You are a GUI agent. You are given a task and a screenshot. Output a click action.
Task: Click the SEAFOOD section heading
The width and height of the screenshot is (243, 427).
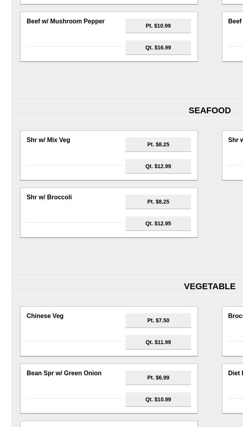pyautogui.click(x=210, y=111)
